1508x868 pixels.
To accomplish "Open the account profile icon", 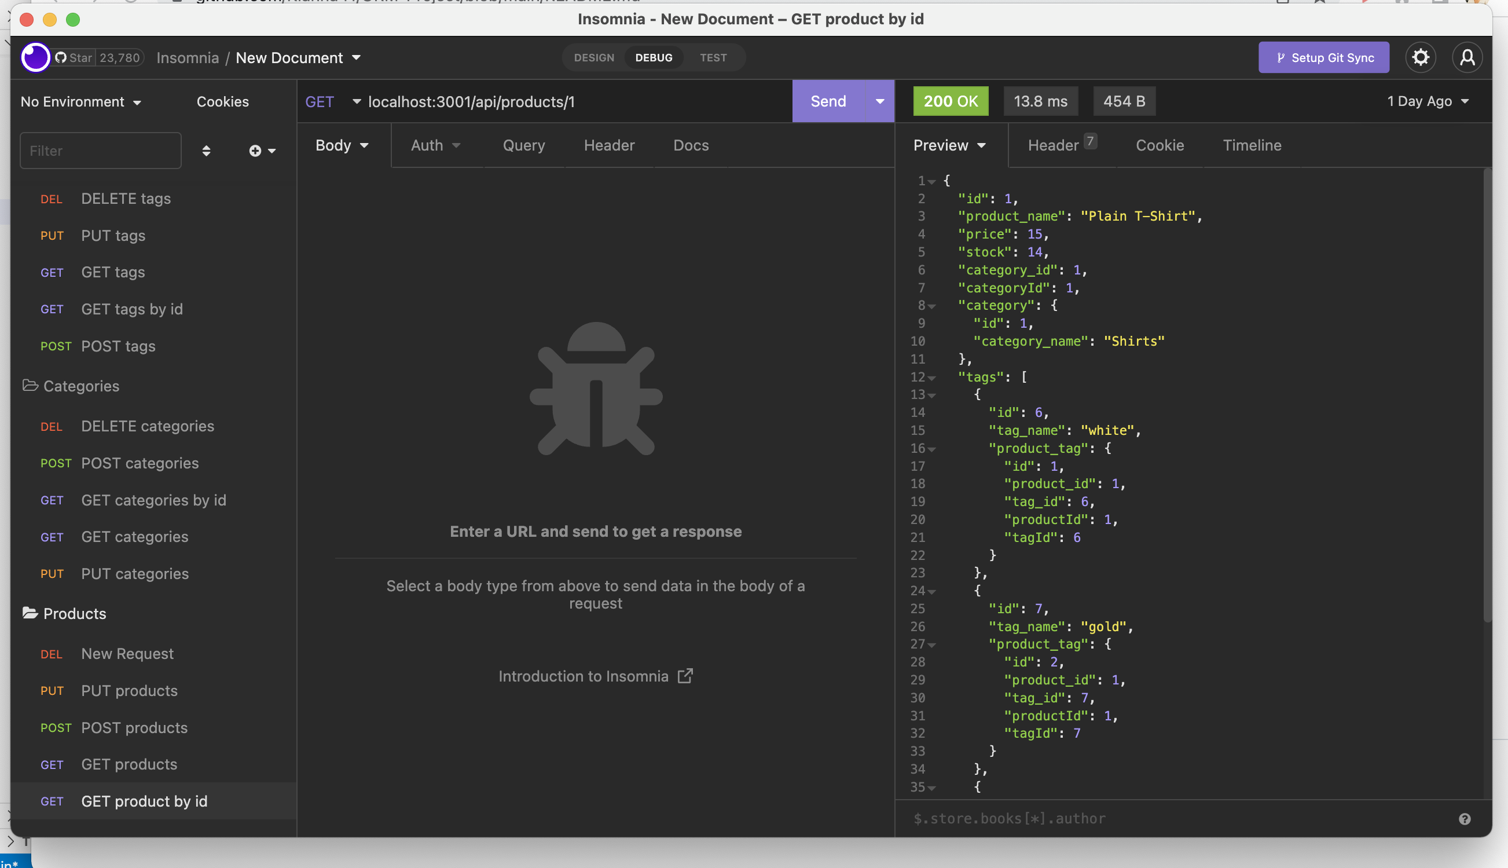I will point(1467,57).
